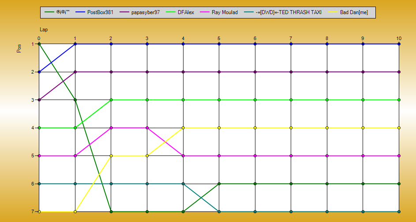Click the Pos axis title

point(19,49)
